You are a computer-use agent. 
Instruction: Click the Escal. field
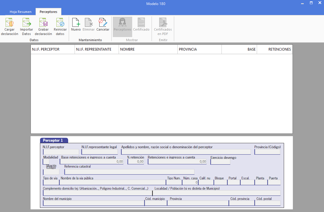247,182
